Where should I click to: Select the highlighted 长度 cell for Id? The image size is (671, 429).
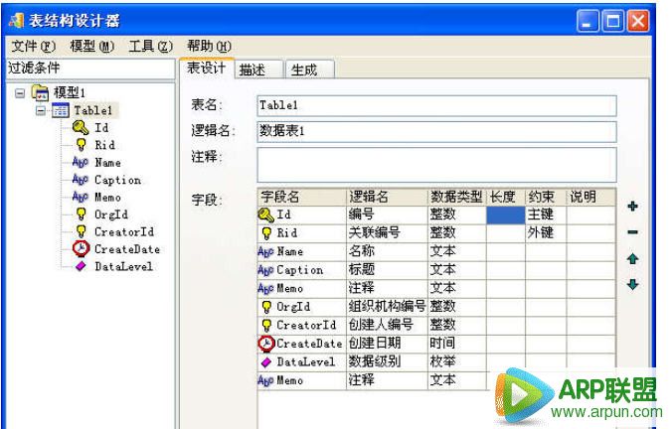(504, 214)
